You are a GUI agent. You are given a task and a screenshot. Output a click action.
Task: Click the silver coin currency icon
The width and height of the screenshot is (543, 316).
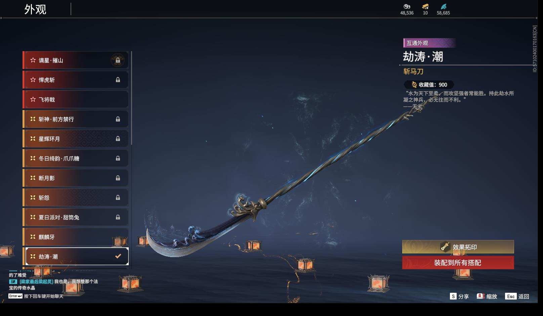(407, 7)
